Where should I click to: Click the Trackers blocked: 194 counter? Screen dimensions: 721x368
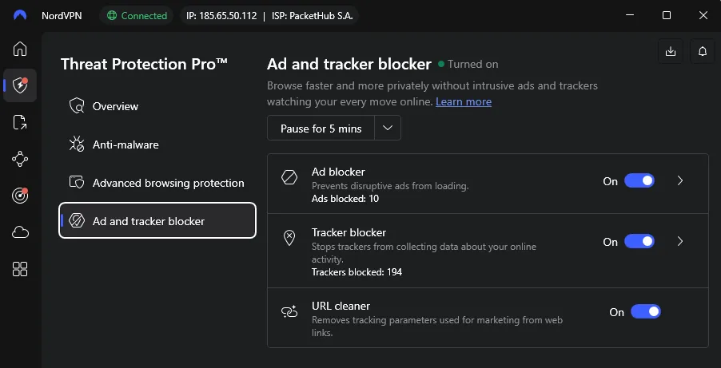click(357, 272)
